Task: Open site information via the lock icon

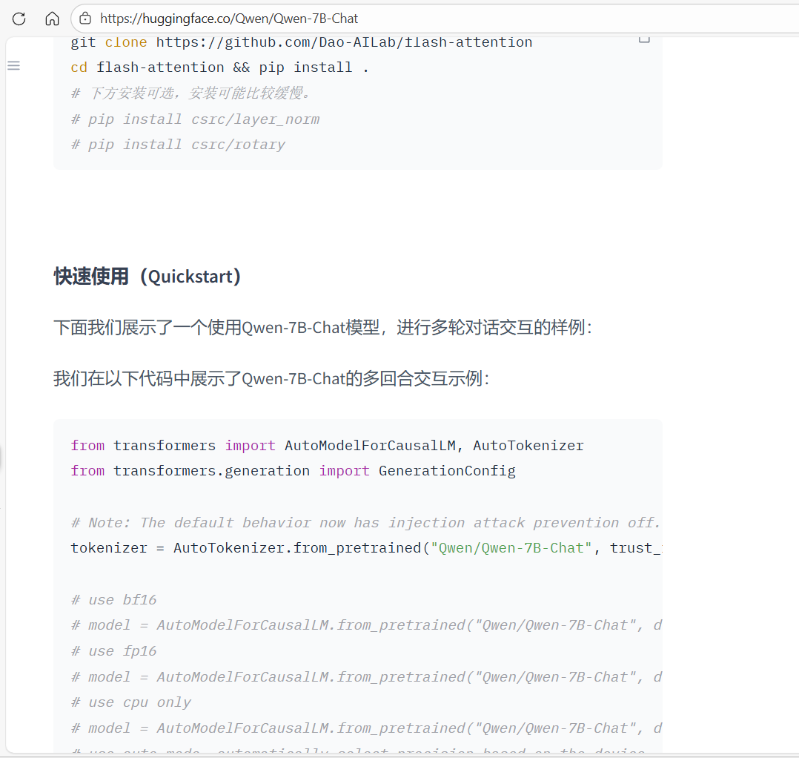Action: pos(85,19)
